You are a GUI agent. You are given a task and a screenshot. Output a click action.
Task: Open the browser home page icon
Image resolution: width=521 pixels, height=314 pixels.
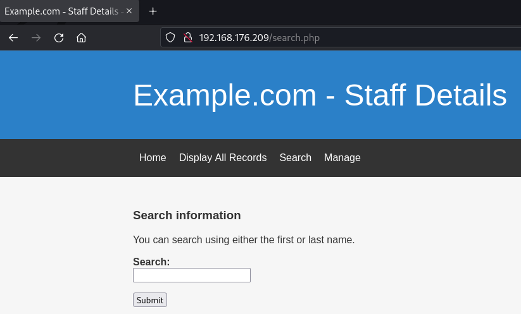click(x=81, y=38)
